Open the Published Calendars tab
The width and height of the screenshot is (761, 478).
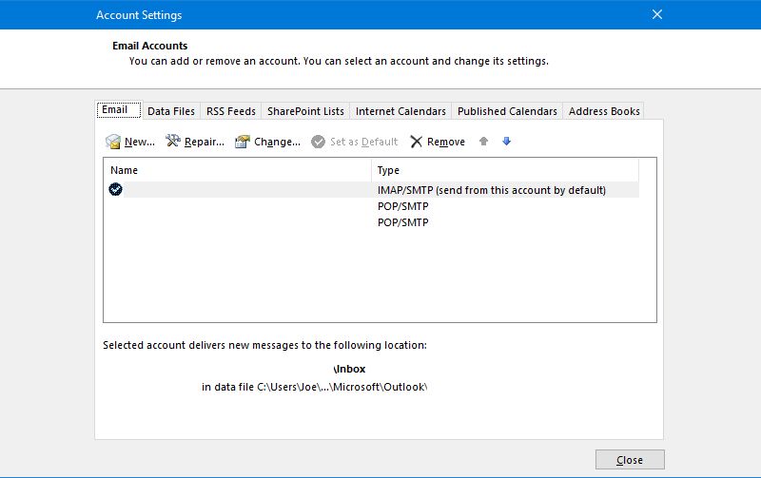pos(507,111)
